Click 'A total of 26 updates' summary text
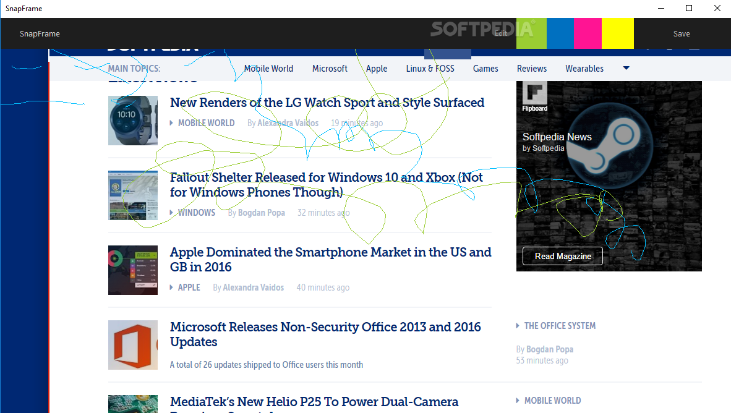Image resolution: width=731 pixels, height=413 pixels. click(266, 365)
